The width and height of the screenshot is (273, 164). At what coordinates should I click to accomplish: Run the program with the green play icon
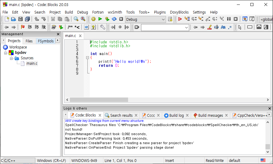click(100, 19)
